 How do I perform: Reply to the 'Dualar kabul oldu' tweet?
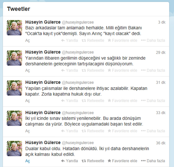[70, 161]
